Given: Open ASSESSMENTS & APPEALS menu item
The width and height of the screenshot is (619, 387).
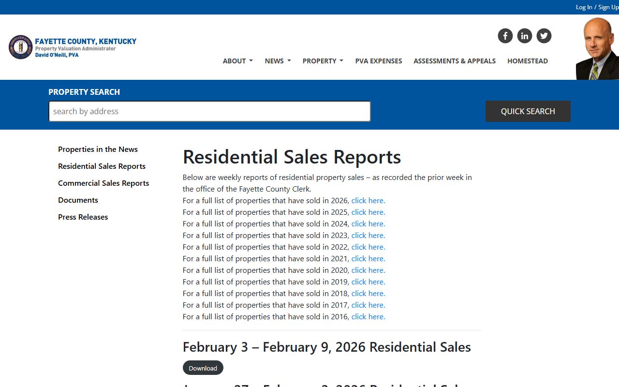Looking at the screenshot, I should (x=455, y=61).
